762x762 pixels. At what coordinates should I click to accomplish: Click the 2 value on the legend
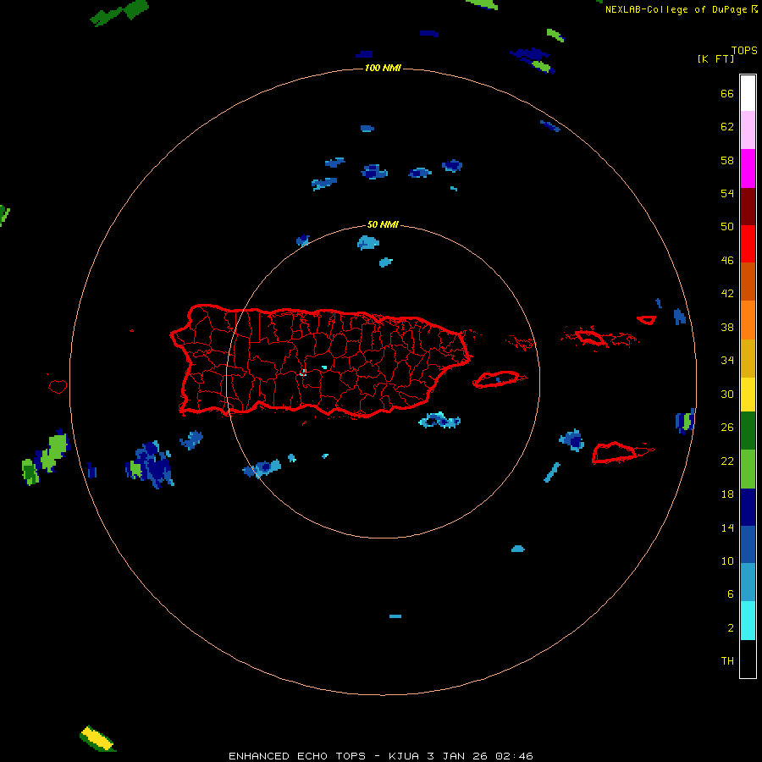(731, 628)
